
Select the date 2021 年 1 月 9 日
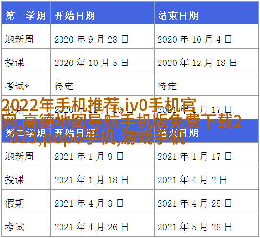89,156
